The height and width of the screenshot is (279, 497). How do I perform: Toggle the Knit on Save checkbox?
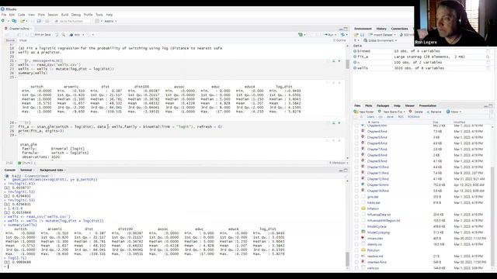(33, 34)
